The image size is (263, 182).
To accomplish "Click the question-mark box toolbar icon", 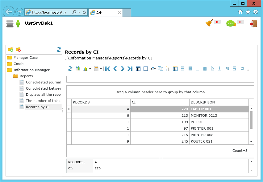I will tap(242, 68).
